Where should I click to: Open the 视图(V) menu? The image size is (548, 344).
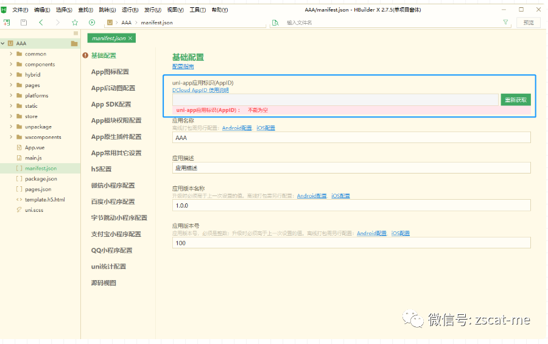click(x=175, y=10)
